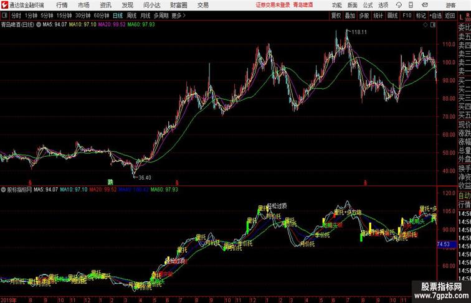Click the 统计 toolbar button
The width and height of the screenshot is (471, 303).
(x=378, y=16)
